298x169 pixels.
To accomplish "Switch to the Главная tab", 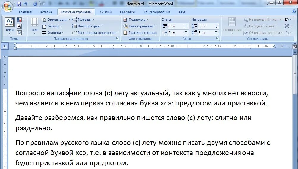I will [x=25, y=12].
